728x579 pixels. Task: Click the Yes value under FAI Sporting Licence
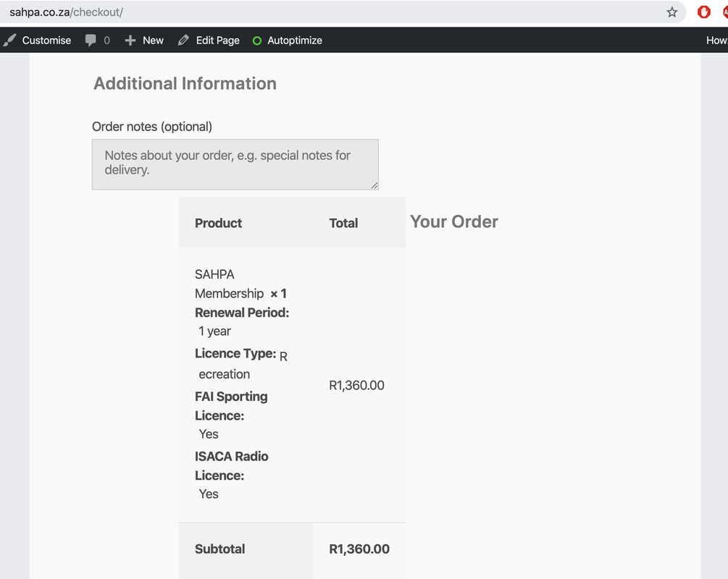tap(209, 434)
